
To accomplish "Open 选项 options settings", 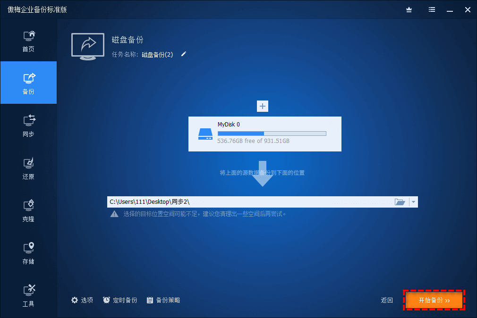I will (82, 300).
